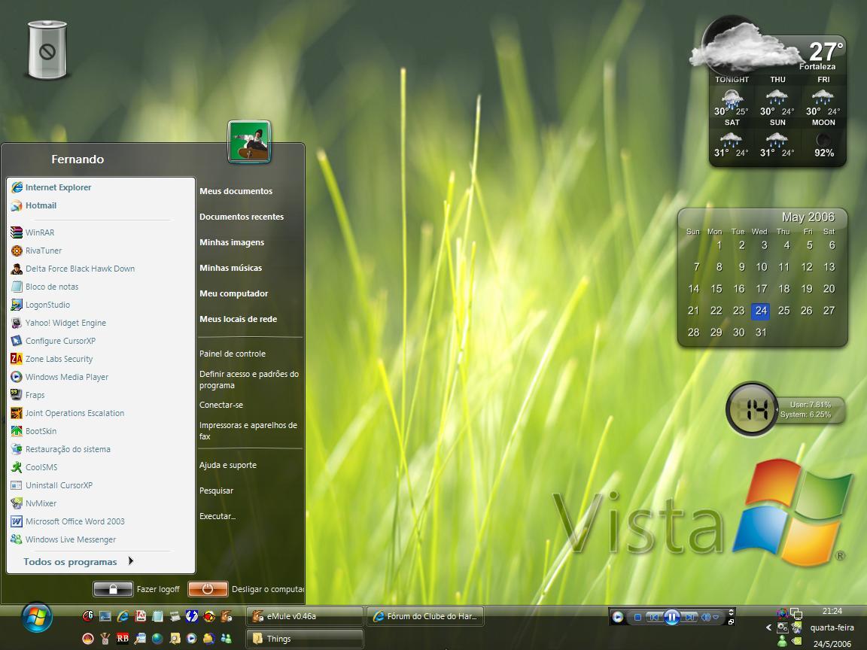
Task: Expand Todos os programas
Action: click(78, 561)
